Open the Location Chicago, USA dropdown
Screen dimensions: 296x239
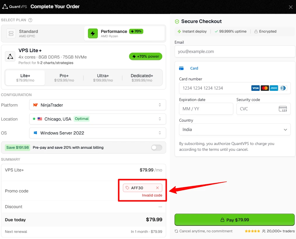click(98, 119)
